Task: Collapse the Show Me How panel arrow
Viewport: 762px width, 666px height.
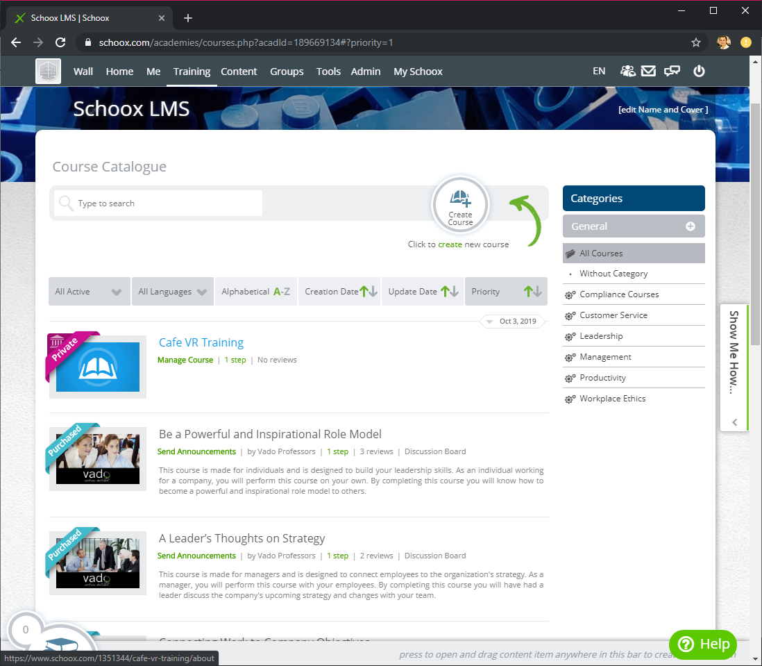Action: click(x=735, y=422)
